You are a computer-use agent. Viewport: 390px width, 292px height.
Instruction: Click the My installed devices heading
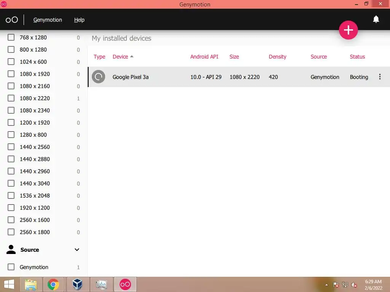coord(121,38)
